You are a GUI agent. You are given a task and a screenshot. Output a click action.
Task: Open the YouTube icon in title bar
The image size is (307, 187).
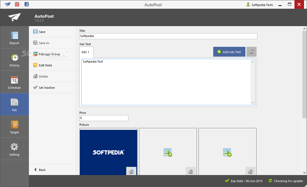tap(17, 4)
